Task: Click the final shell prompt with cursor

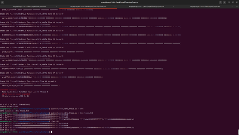Action: click(x=26, y=132)
